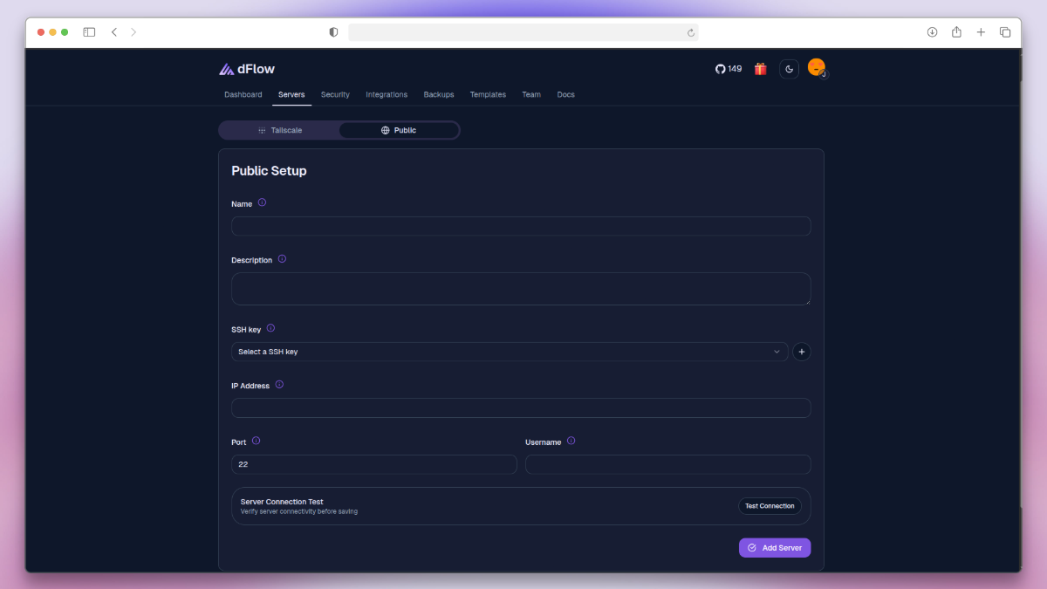This screenshot has height=589, width=1047.
Task: Click the Add Server button
Action: coord(775,547)
